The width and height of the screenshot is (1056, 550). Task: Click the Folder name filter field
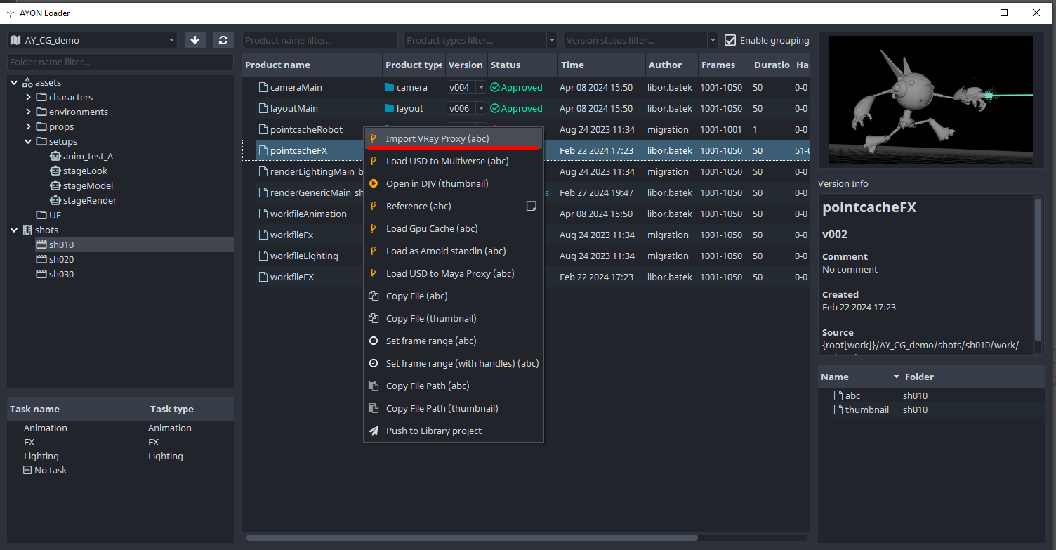120,62
